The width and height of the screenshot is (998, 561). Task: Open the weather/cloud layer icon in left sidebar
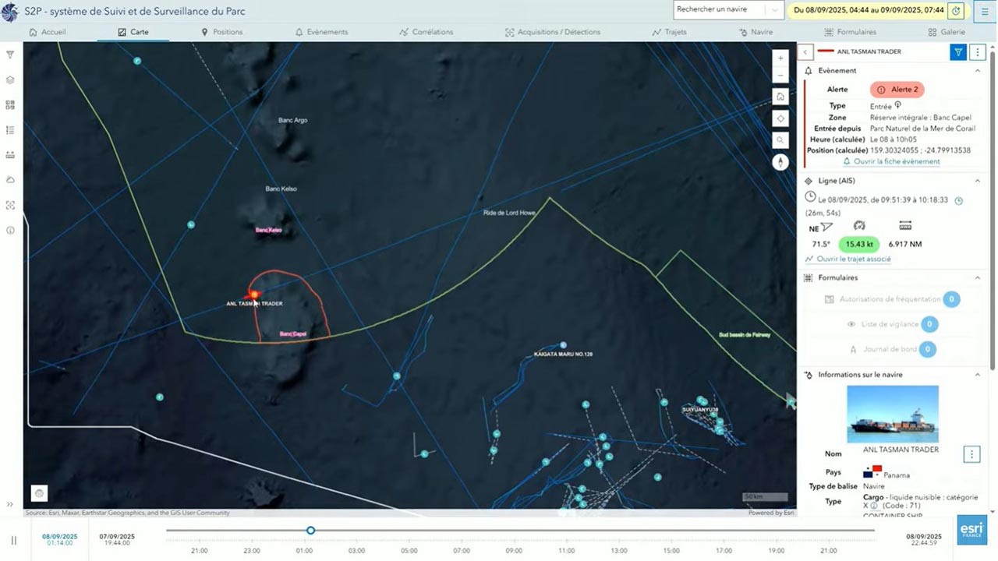coord(10,179)
